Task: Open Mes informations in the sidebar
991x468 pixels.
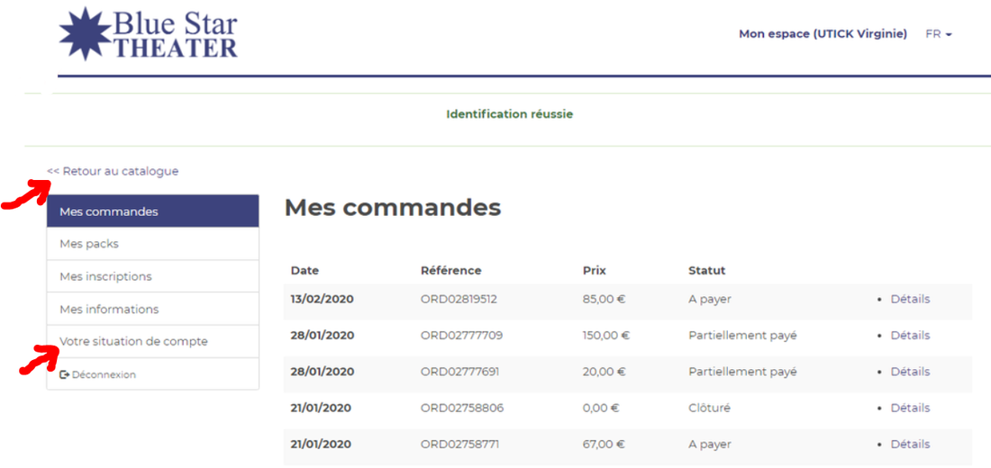Action: point(109,309)
